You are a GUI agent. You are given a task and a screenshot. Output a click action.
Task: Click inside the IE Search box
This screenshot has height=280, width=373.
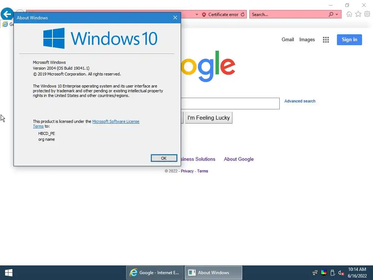click(x=289, y=15)
